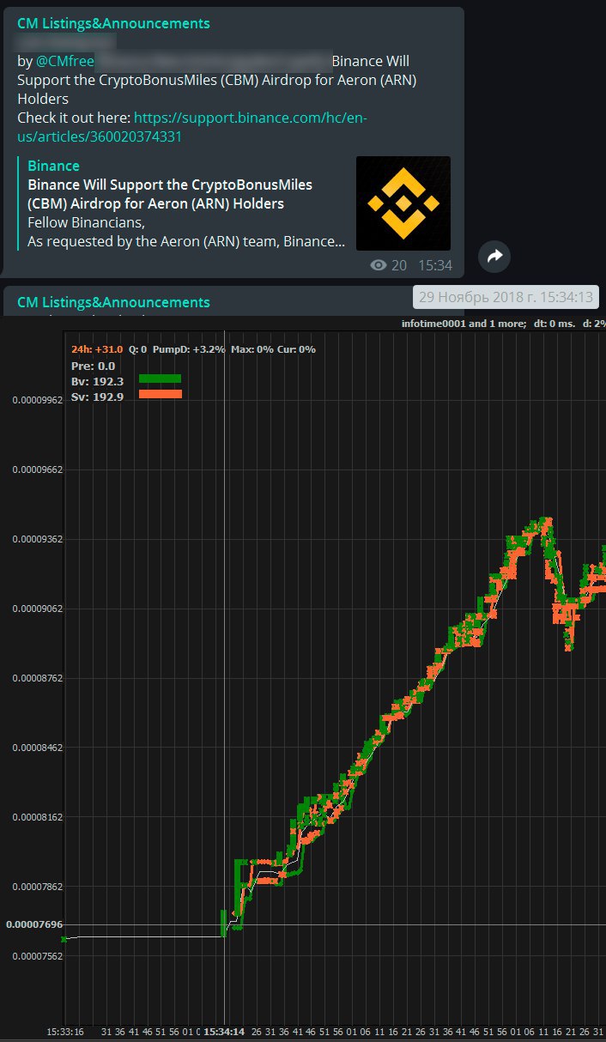606x1042 pixels.
Task: Click the forward share arrow button
Action: click(494, 256)
